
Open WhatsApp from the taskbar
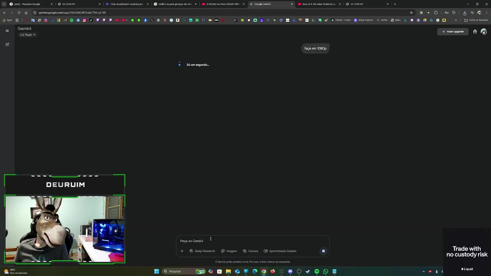point(325,271)
